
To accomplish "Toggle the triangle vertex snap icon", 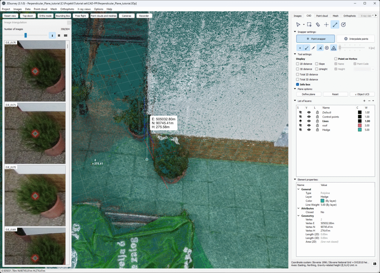I will pyautogui.click(x=334, y=48).
